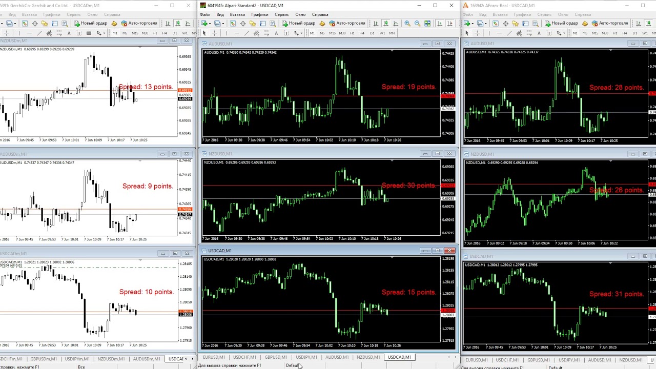The image size is (656, 369).
Task: Select M15 timeframe in Alpari window
Action: pos(332,33)
